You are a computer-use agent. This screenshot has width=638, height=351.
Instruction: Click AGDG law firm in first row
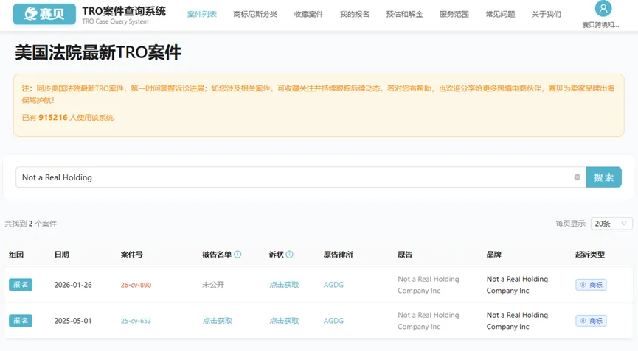[x=333, y=285]
